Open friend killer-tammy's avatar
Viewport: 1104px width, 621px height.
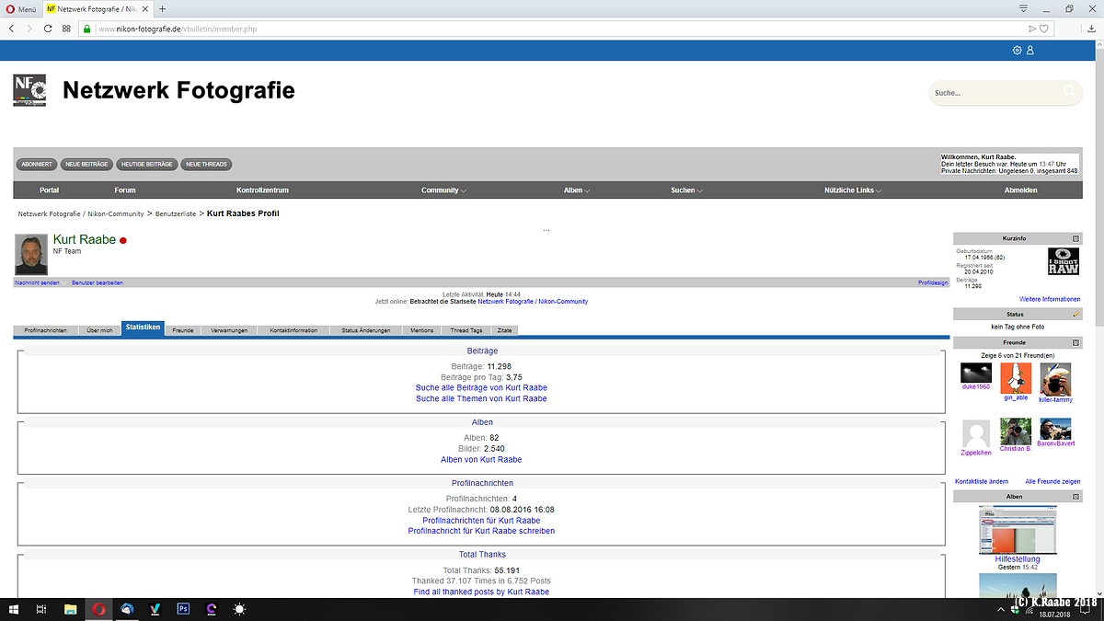(1055, 379)
